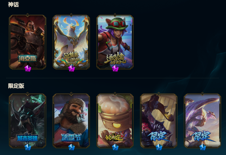
Task: Open the dumpling steamer limited skin card
Action: [115, 121]
